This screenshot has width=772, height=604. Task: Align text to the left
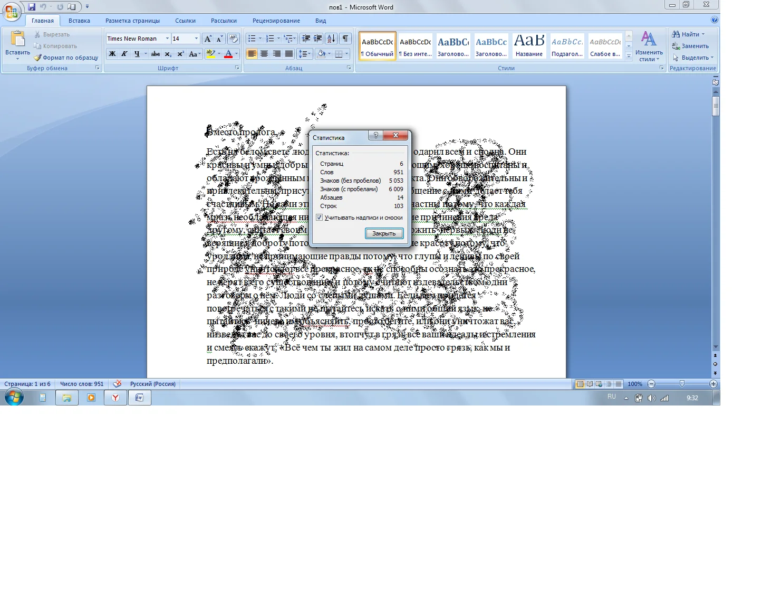252,54
